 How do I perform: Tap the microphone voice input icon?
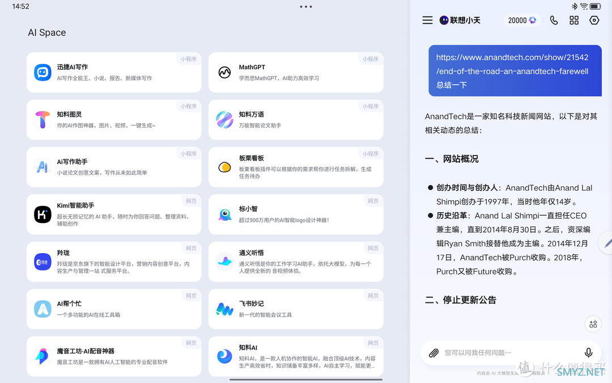click(589, 353)
